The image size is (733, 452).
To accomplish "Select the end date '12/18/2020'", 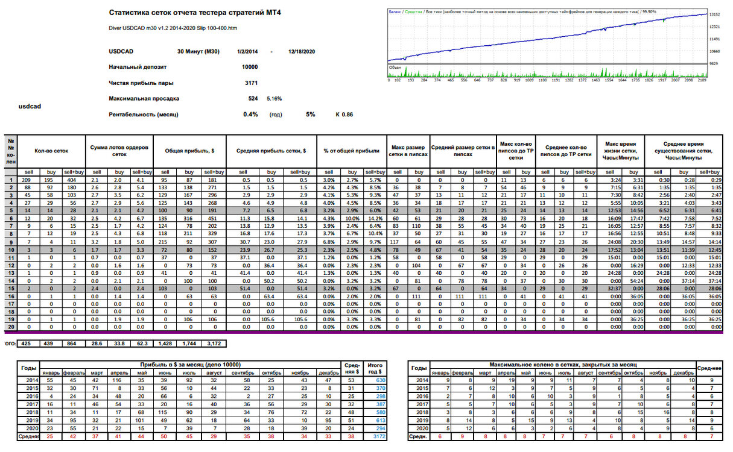I will tap(302, 52).
